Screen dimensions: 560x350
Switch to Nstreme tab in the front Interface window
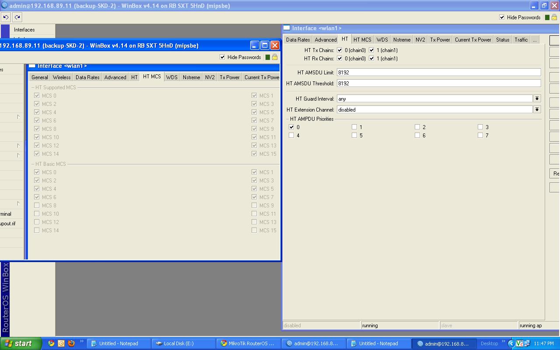[x=192, y=77]
